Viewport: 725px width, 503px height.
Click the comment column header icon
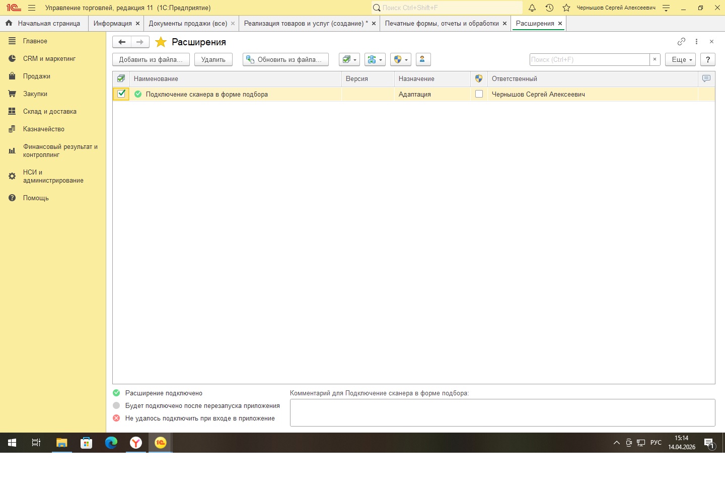coord(706,78)
